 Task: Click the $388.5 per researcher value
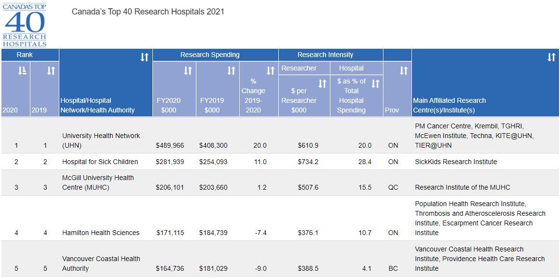pos(308,268)
